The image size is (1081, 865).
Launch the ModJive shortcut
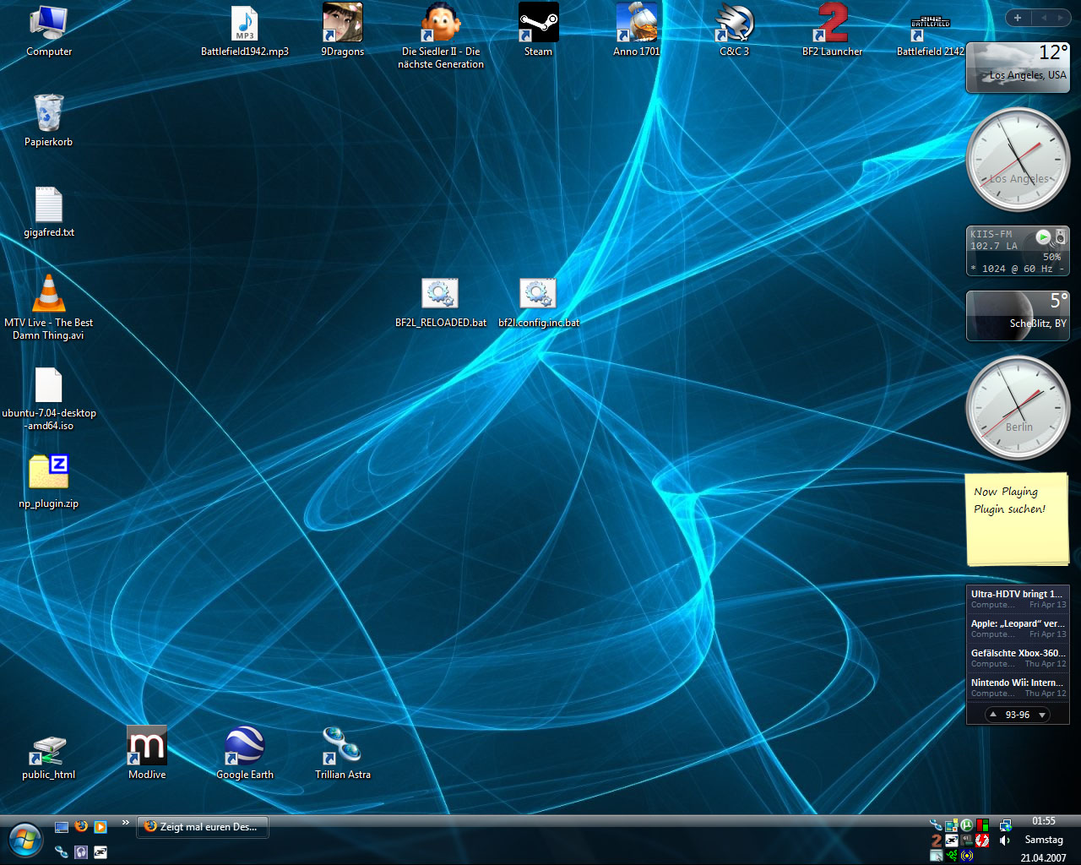pyautogui.click(x=147, y=753)
